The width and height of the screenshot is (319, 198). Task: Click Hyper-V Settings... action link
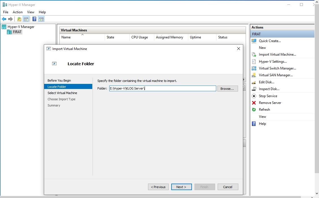click(x=273, y=62)
